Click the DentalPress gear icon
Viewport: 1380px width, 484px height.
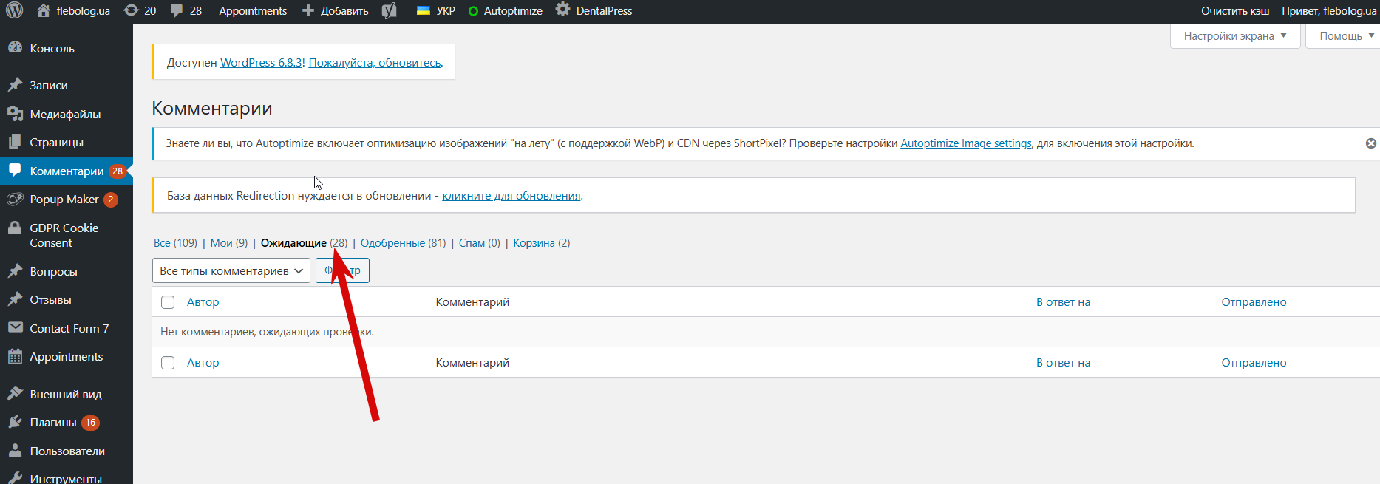[x=563, y=10]
